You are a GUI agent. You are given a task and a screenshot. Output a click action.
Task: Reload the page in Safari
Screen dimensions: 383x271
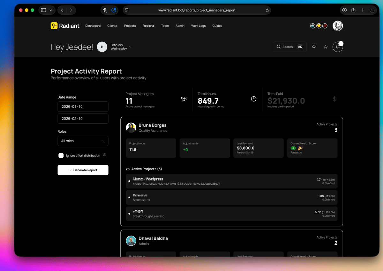[267, 10]
